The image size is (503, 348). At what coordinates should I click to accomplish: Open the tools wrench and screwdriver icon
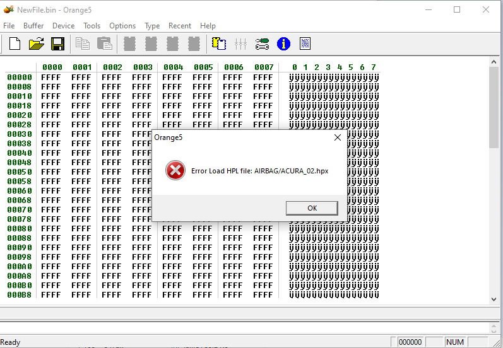[x=262, y=43]
